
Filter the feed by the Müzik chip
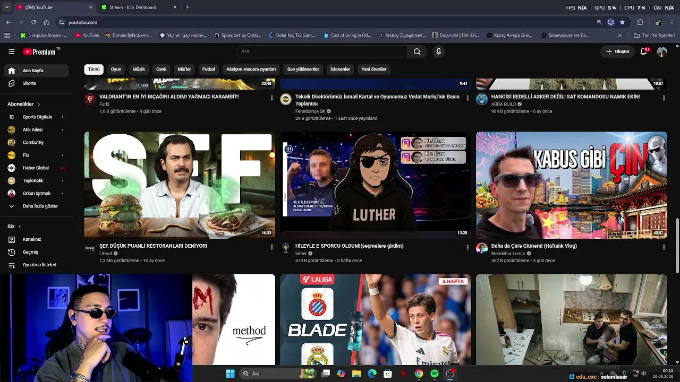pos(139,69)
